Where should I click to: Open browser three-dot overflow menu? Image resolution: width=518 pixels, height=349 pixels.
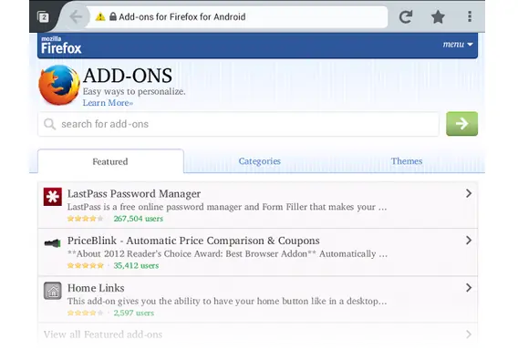click(x=470, y=16)
